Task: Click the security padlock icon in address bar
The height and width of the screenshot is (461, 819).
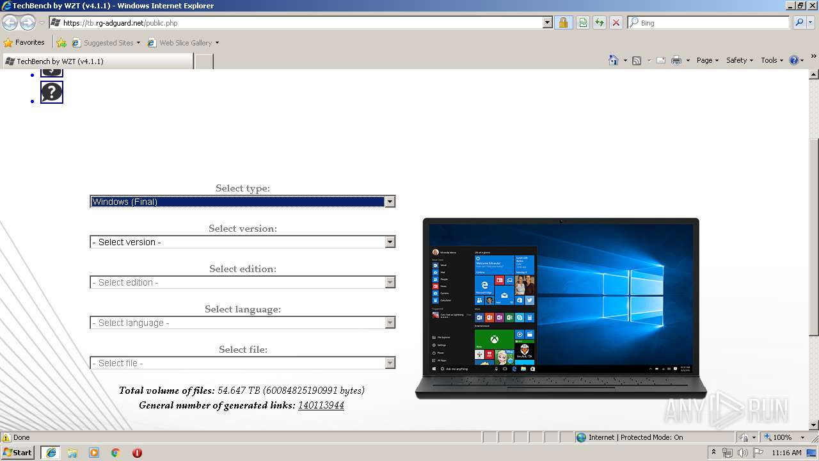Action: (x=563, y=22)
